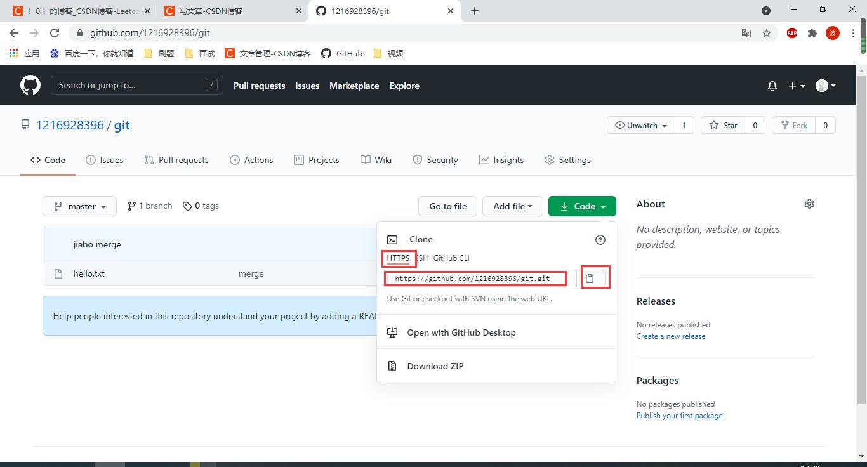The image size is (867, 467).
Task: Open a new browser tab
Action: (475, 11)
